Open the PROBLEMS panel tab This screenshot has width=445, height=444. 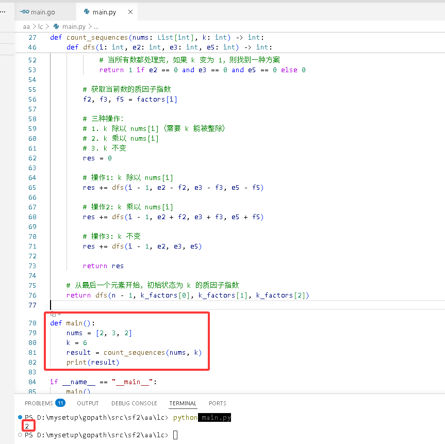pyautogui.click(x=39, y=403)
